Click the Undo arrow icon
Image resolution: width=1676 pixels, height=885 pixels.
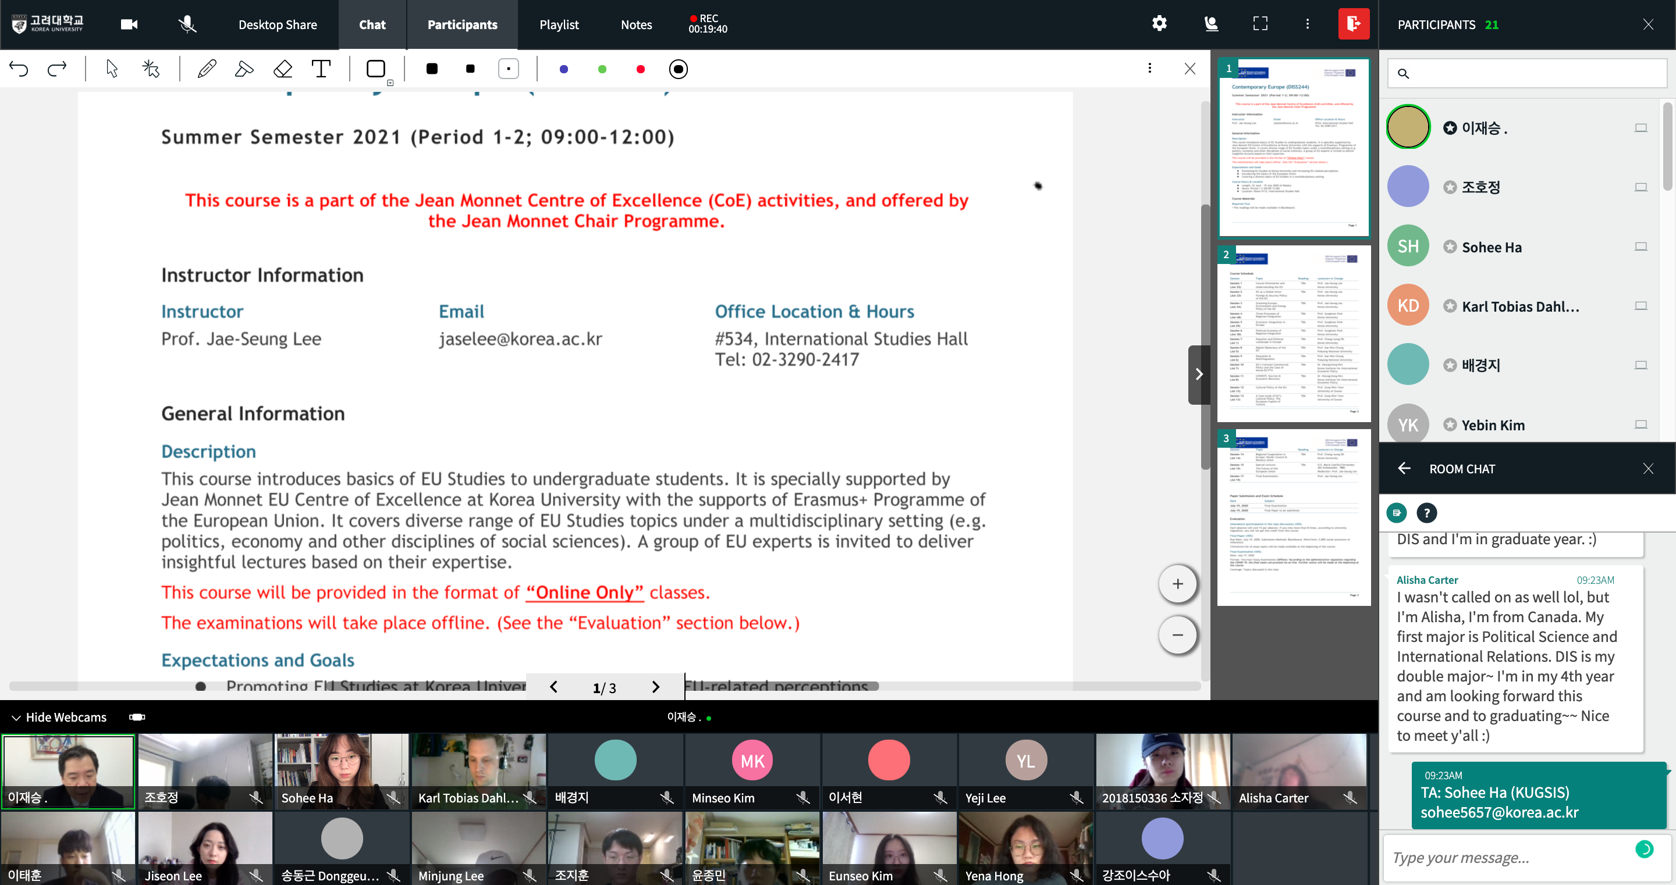click(x=19, y=69)
